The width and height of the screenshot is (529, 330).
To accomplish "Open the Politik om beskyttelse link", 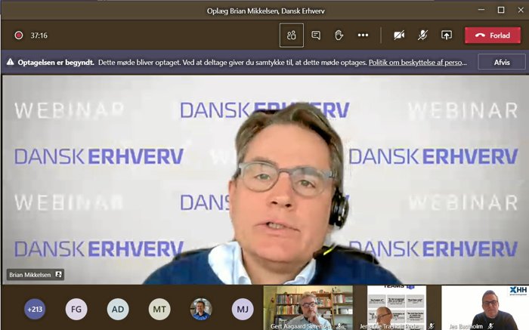I will click(417, 63).
